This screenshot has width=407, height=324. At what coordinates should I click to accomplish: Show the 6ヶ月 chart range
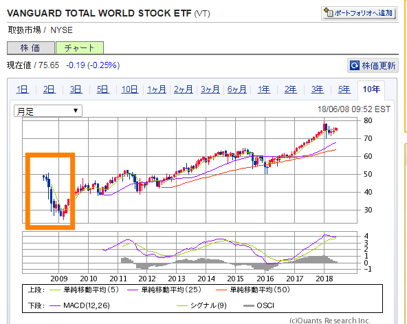pos(236,89)
